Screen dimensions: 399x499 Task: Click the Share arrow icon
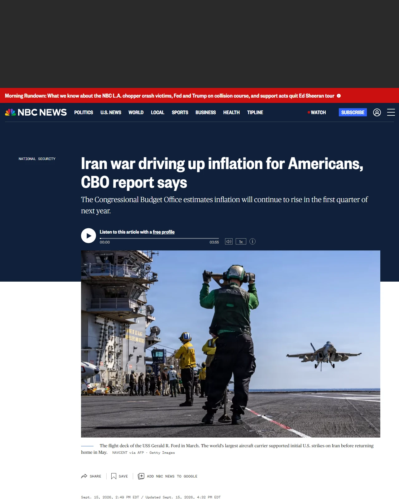click(x=84, y=476)
